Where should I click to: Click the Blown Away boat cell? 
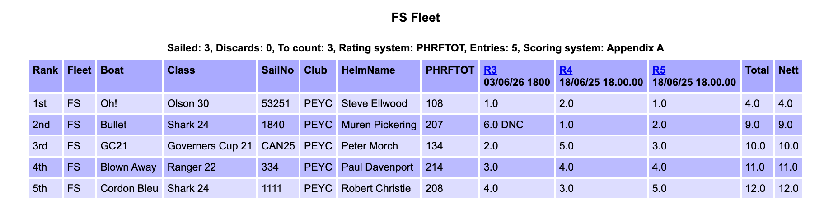tap(129, 167)
